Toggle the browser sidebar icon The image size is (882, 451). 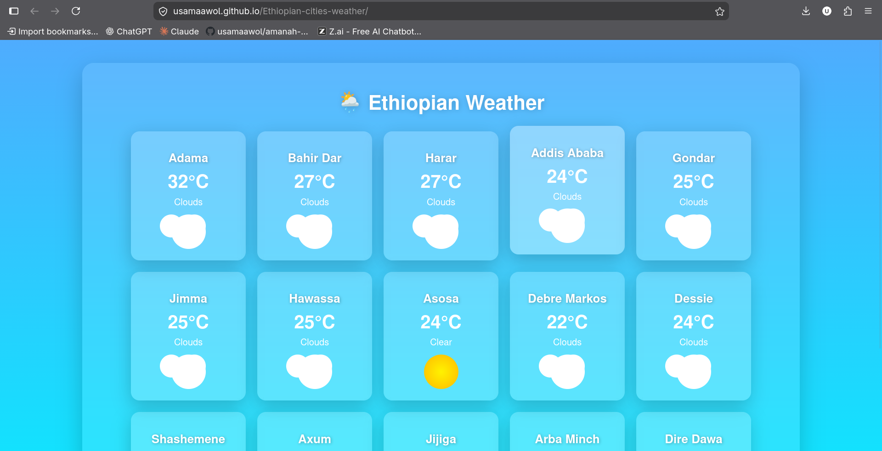point(14,11)
